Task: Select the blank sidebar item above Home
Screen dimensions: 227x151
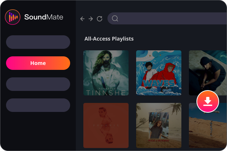Action: point(38,42)
